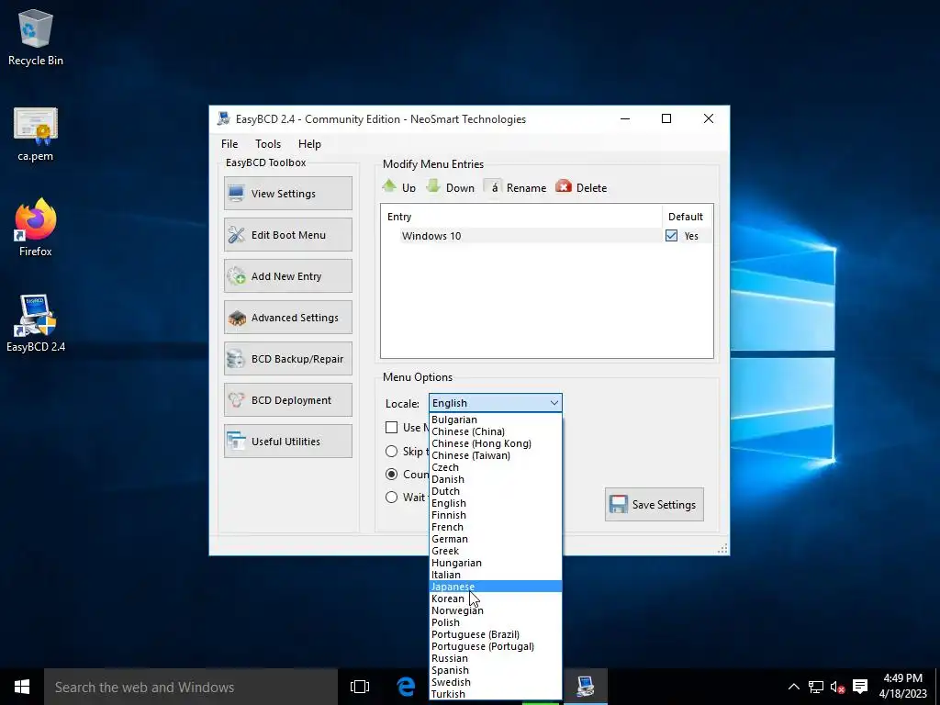The image size is (940, 705).
Task: Open Advanced Settings in toolbox
Action: pyautogui.click(x=287, y=317)
